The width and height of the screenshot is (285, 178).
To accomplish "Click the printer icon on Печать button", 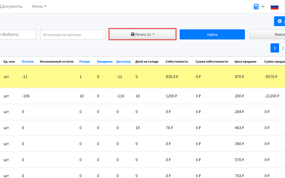I will point(133,34).
